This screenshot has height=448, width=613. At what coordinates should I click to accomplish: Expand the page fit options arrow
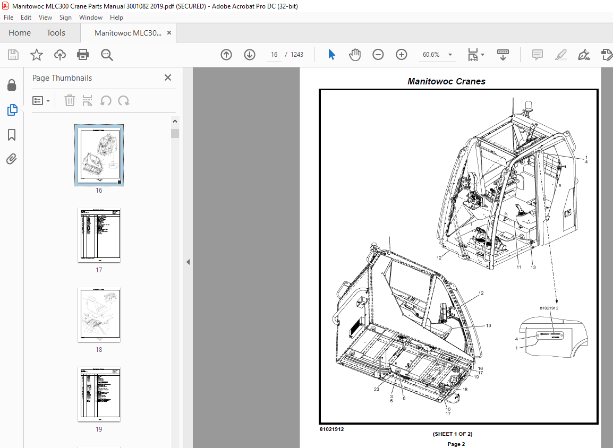point(482,55)
